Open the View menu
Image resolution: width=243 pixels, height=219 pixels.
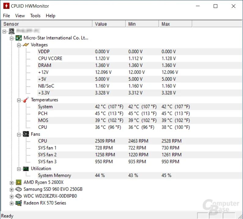coord(20,16)
